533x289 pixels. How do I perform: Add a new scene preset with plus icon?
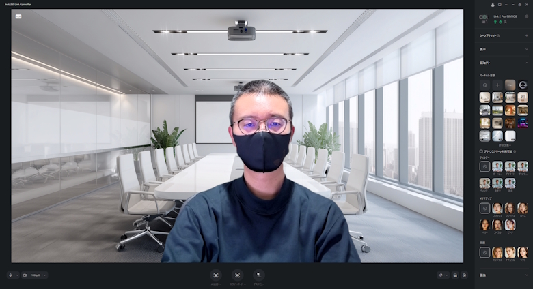point(526,35)
